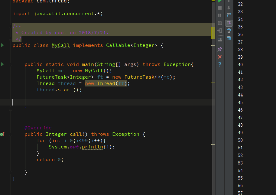Click 'thread.start();' statement
This screenshot has height=195, width=276.
[x=59, y=90]
